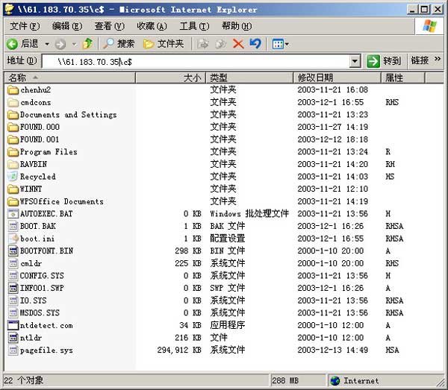Open the Views icon dropdown in toolbar

[280, 44]
